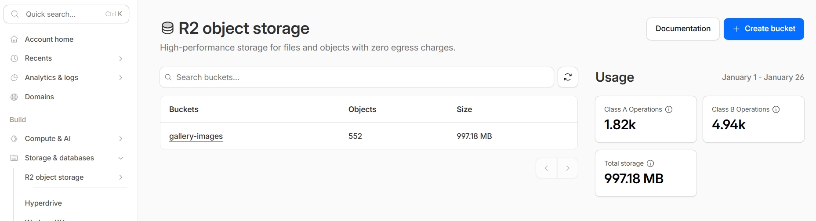Open the Documentation button
Image resolution: width=816 pixels, height=221 pixels.
click(682, 29)
